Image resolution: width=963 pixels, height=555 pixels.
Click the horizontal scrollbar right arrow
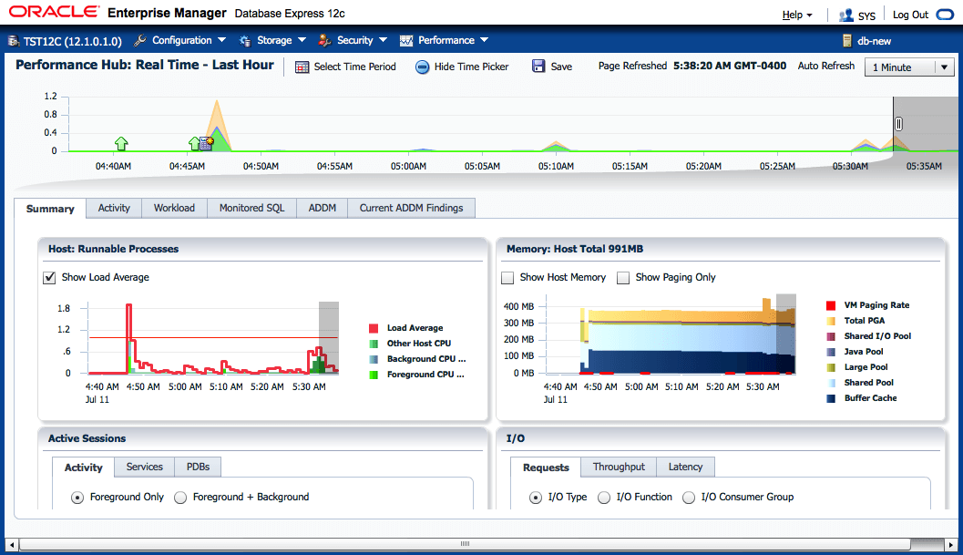click(x=951, y=545)
